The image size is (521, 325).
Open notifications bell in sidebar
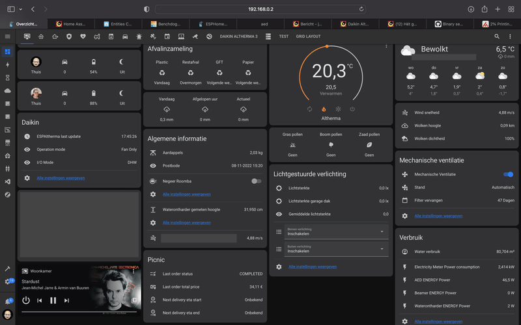8,302
